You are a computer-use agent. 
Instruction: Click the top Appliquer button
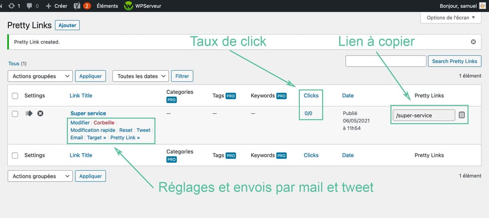pos(90,76)
